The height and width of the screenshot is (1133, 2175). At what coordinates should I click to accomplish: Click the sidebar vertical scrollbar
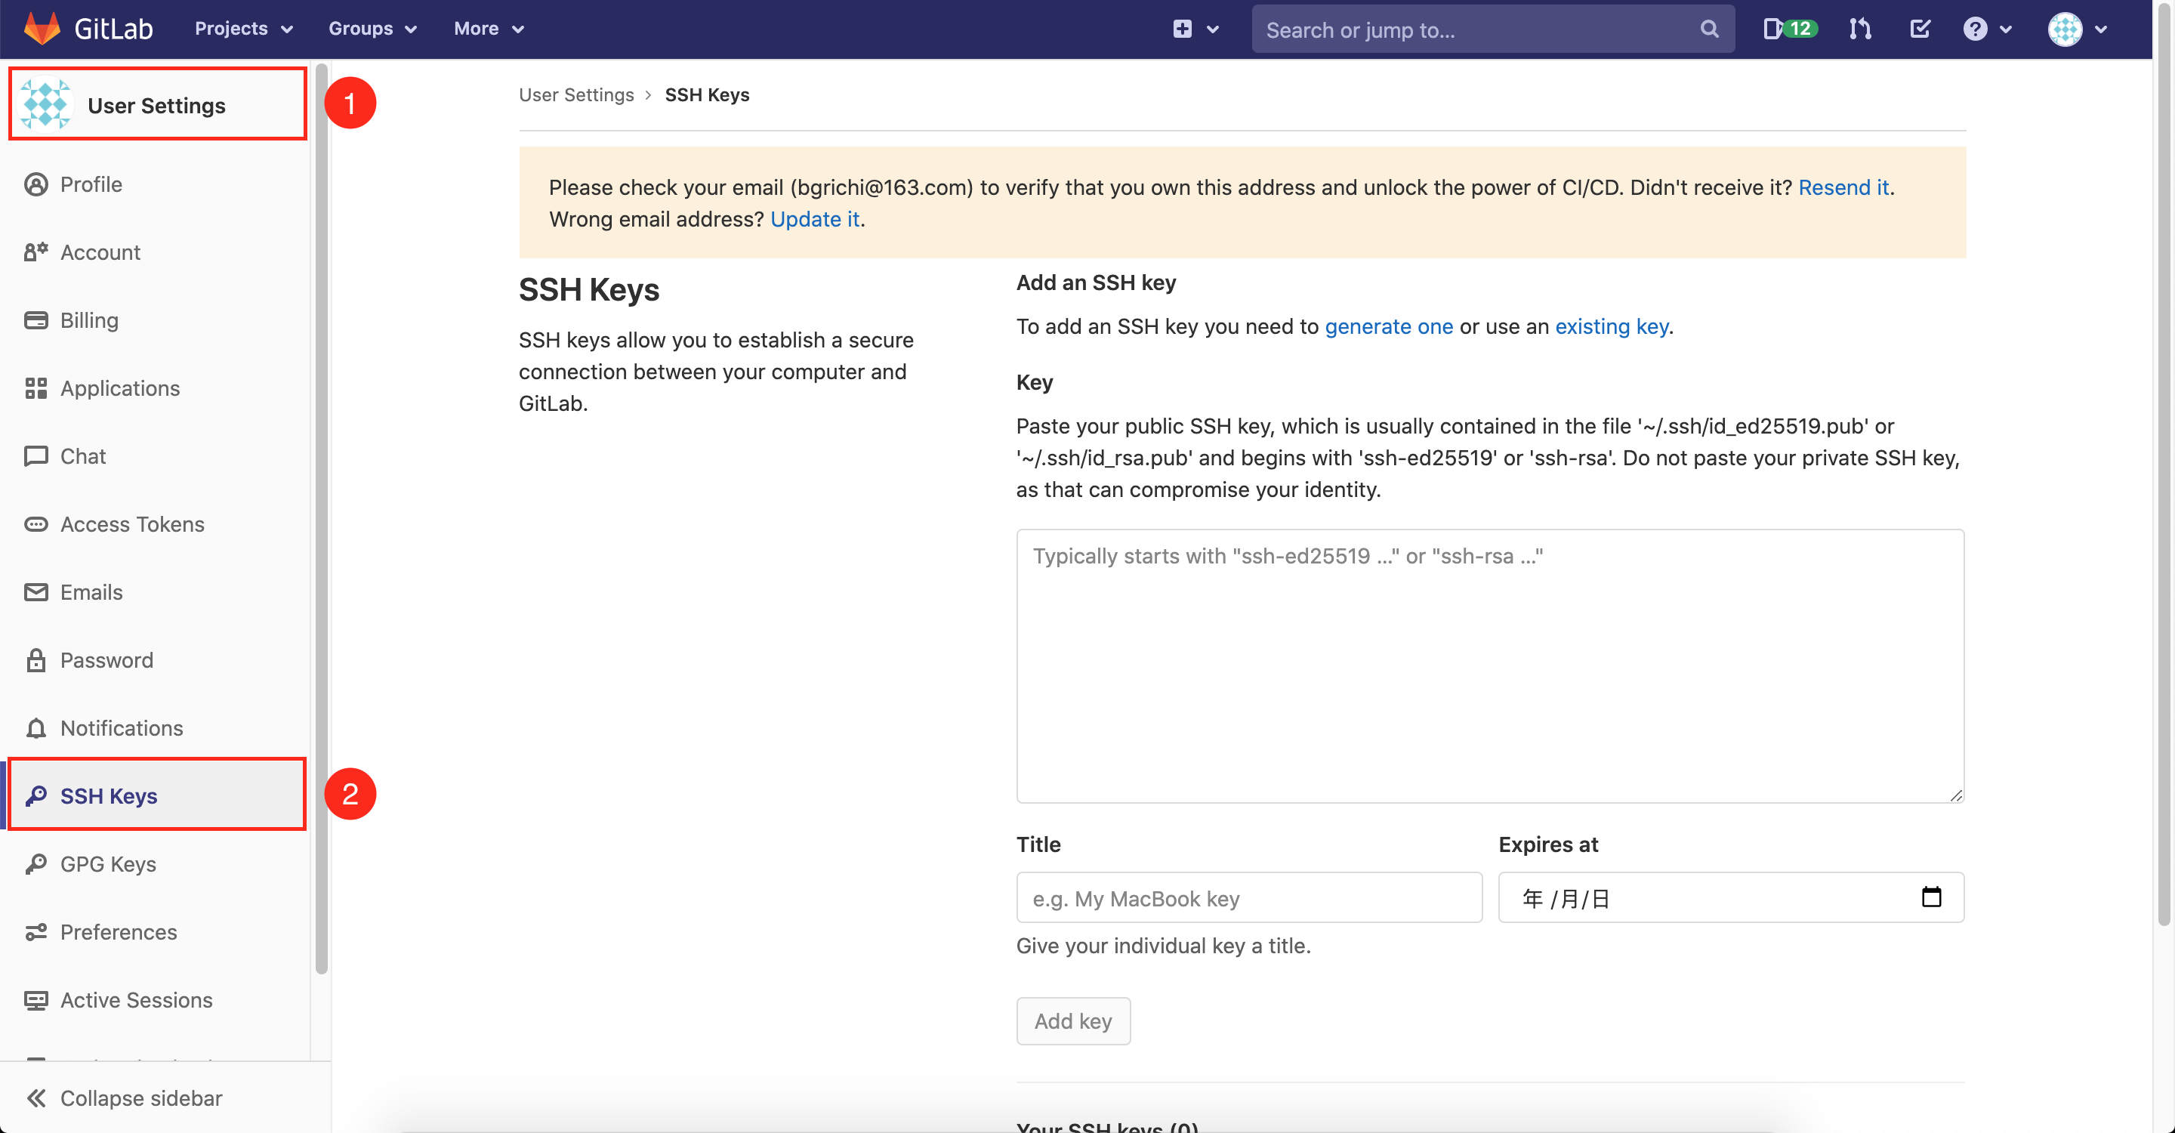point(321,518)
